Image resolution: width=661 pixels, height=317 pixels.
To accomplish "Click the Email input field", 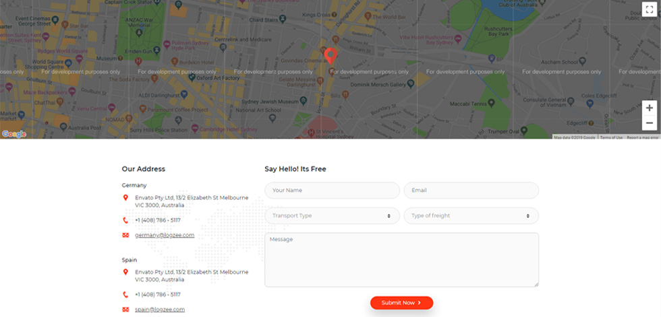I will coord(471,190).
